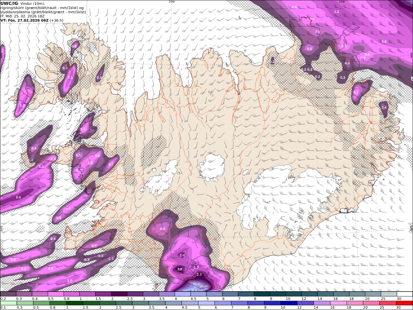Pick the upper-row legend swatch starting at 16
This screenshot has width=413, height=310.
click(341, 294)
